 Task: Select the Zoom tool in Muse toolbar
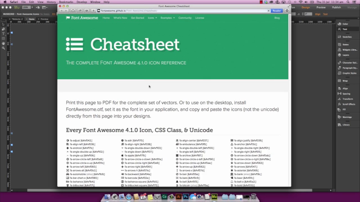3,48
